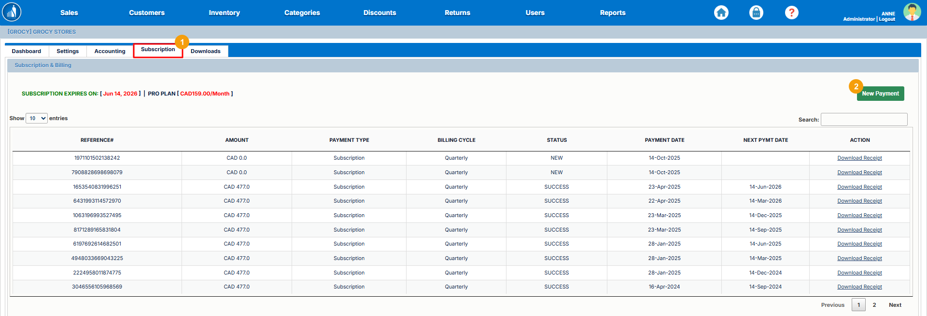927x316 pixels.
Task: Switch to the Accounting tab
Action: tap(110, 51)
